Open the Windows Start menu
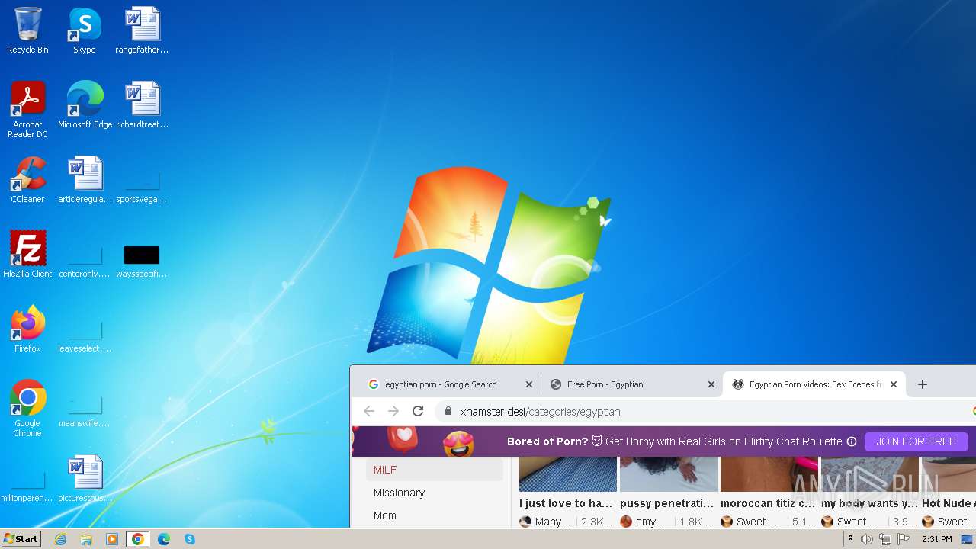Screen dimensions: 976x549 pyautogui.click(x=21, y=538)
